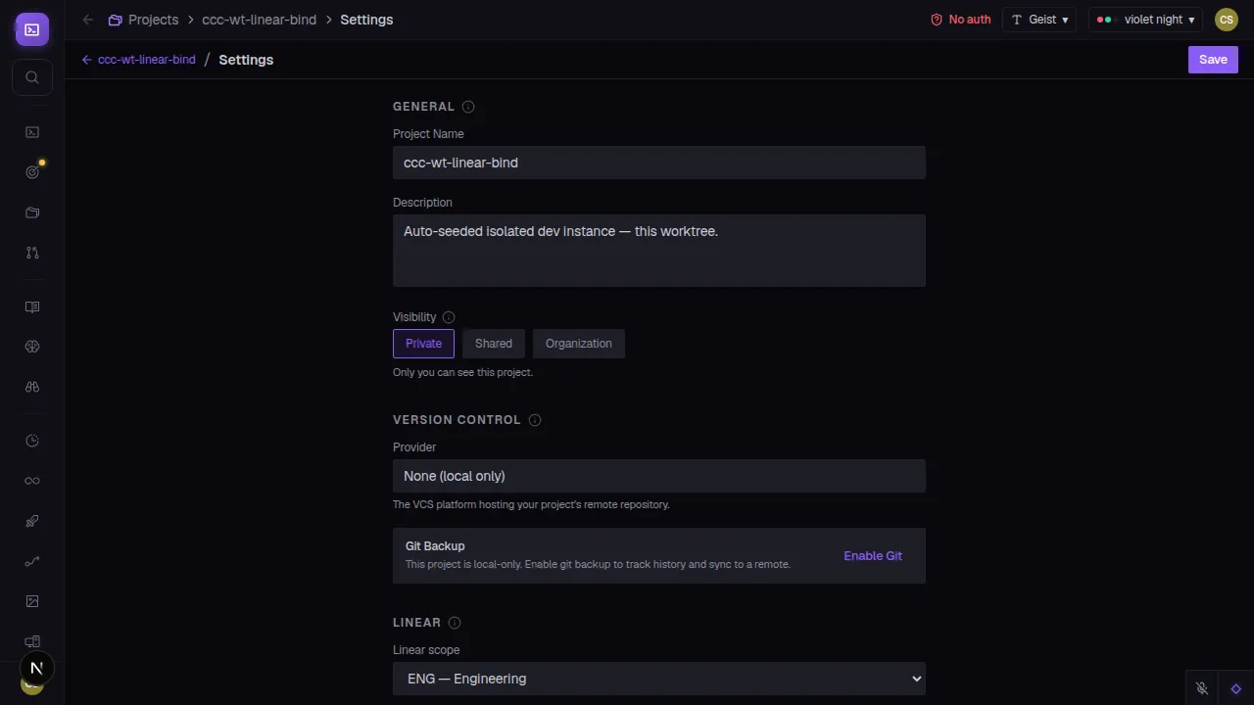Open the devices icon in the sidebar
Screen dimensions: 1254x705
point(32,641)
